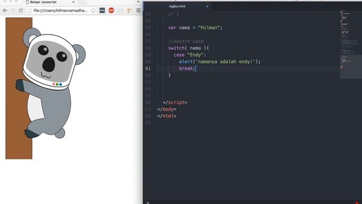Click the red error icon in the editor status bar
362x204 pixels.
357,202
